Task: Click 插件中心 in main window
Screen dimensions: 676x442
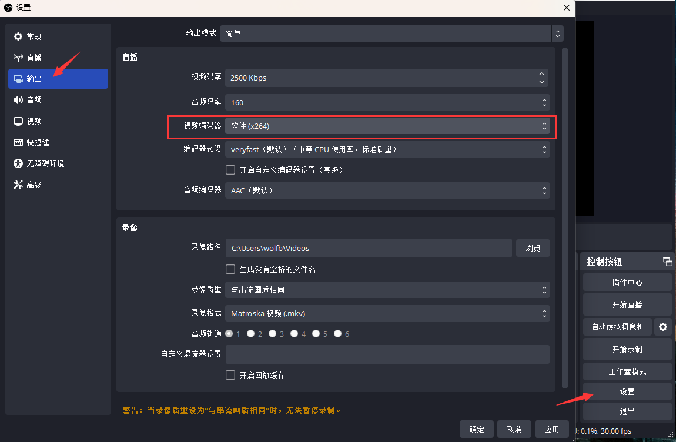Action: pyautogui.click(x=627, y=282)
